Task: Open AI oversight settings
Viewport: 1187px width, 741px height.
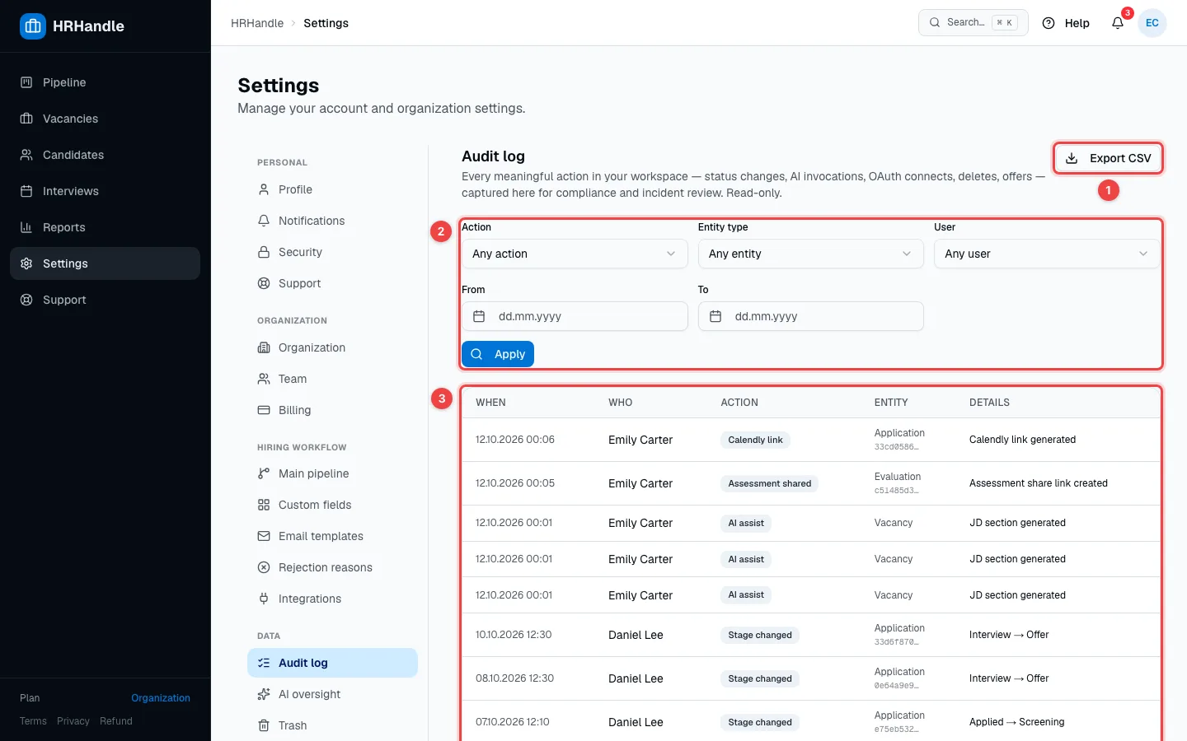Action: (332, 694)
